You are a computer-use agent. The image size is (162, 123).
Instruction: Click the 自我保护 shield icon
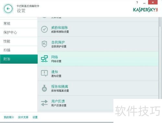pos(44,44)
